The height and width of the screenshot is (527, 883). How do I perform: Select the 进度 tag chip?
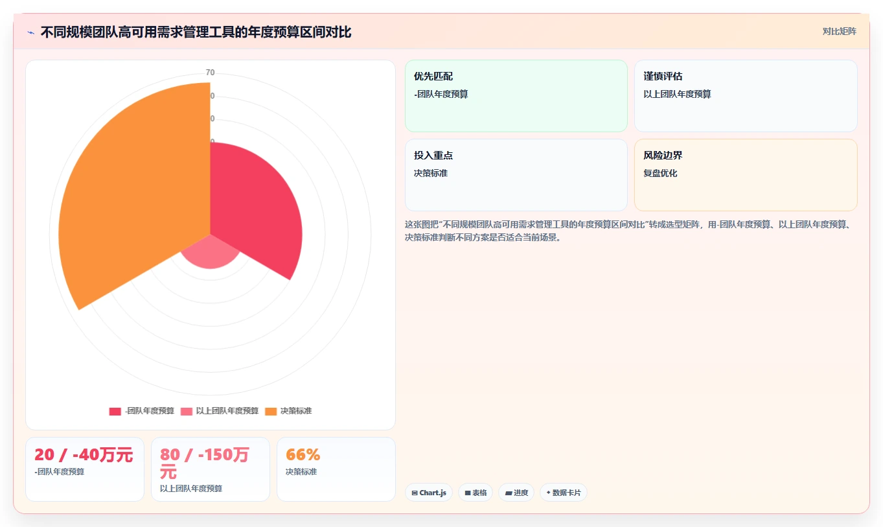coord(516,493)
